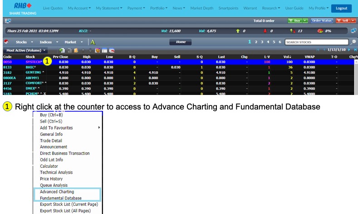Choose Price History in context menu
This screenshot has width=358, height=214.
51,179
